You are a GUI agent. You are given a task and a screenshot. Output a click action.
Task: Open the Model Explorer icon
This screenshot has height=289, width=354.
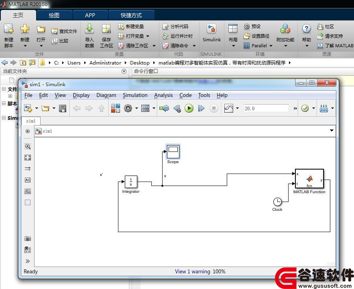[x=145, y=109]
